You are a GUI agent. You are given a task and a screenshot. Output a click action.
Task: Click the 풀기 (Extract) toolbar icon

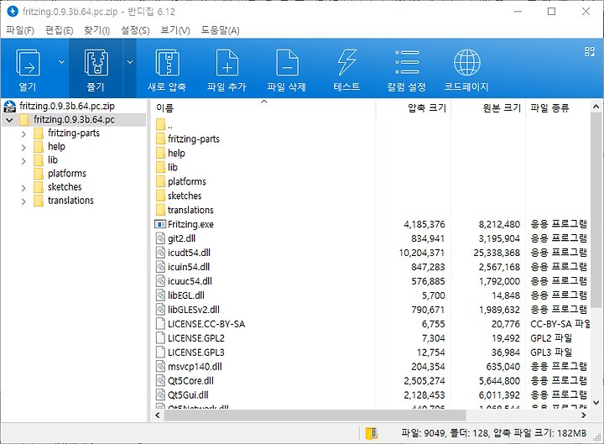(x=96, y=63)
